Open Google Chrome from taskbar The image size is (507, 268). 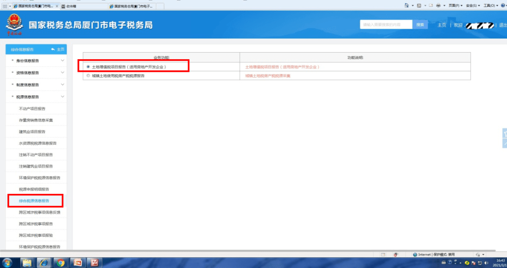(60, 262)
